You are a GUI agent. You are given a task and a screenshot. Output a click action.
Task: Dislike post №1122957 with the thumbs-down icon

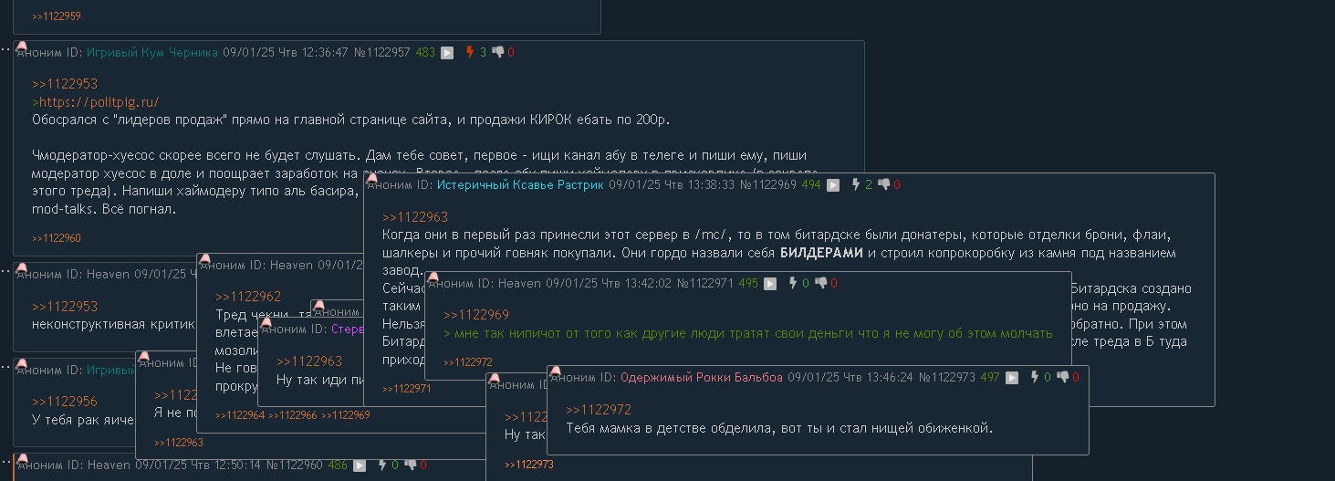[x=497, y=52]
